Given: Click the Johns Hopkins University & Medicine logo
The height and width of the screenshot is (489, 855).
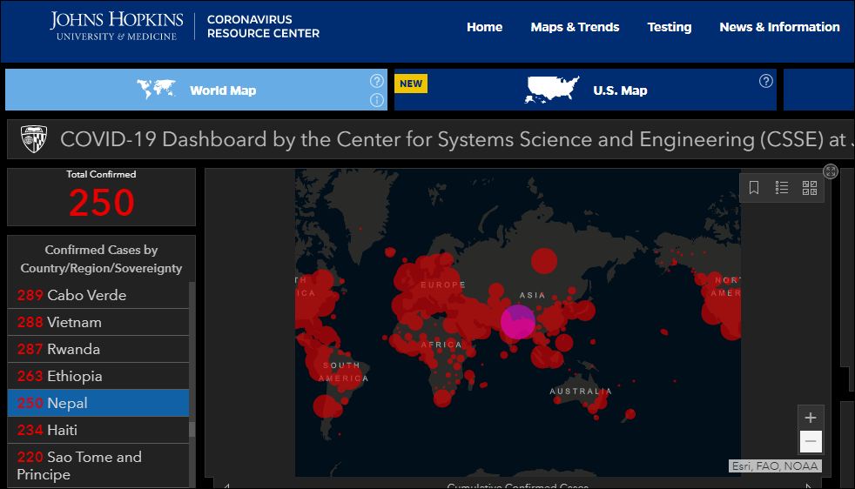Looking at the screenshot, I should pyautogui.click(x=116, y=26).
